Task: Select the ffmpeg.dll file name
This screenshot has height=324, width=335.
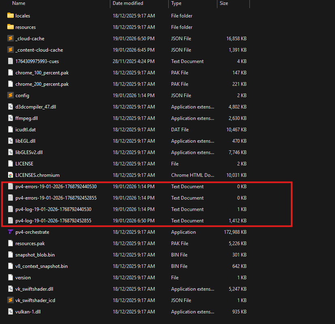Action: 26,118
